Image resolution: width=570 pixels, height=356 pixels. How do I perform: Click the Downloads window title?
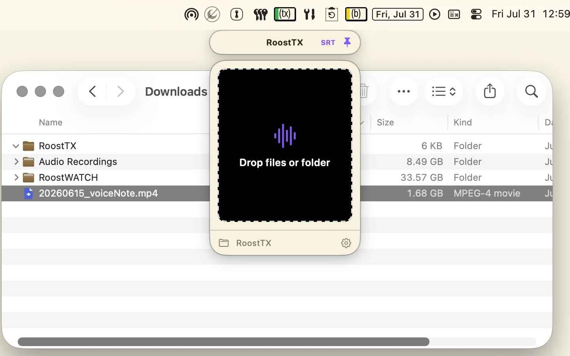pyautogui.click(x=176, y=92)
